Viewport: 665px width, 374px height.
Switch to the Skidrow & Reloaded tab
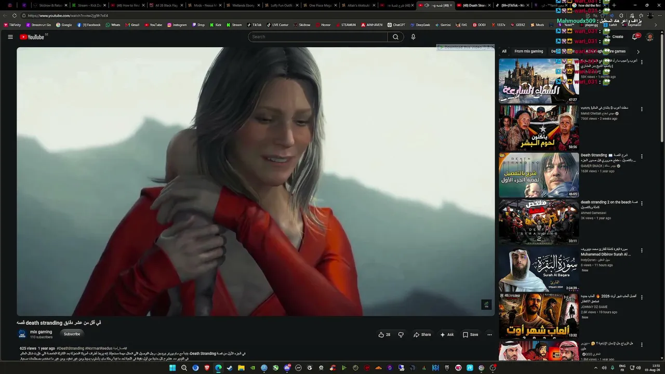(50, 5)
